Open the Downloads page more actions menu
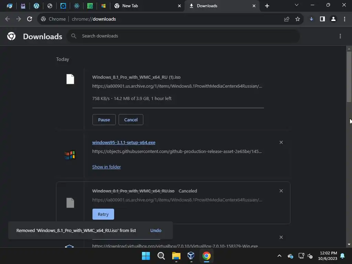 tap(340, 36)
